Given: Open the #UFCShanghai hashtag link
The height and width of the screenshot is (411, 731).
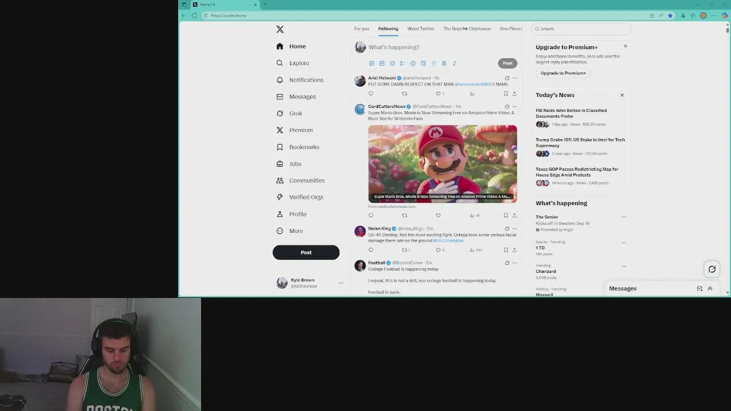Looking at the screenshot, I should point(448,241).
